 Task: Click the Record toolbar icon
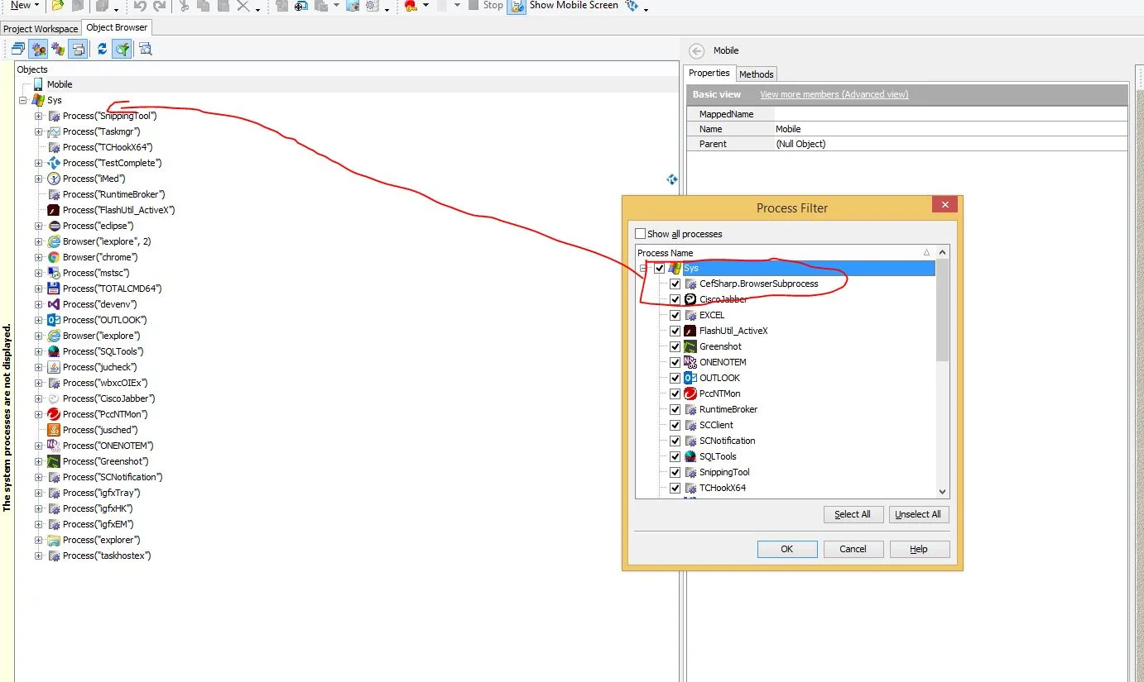412,7
